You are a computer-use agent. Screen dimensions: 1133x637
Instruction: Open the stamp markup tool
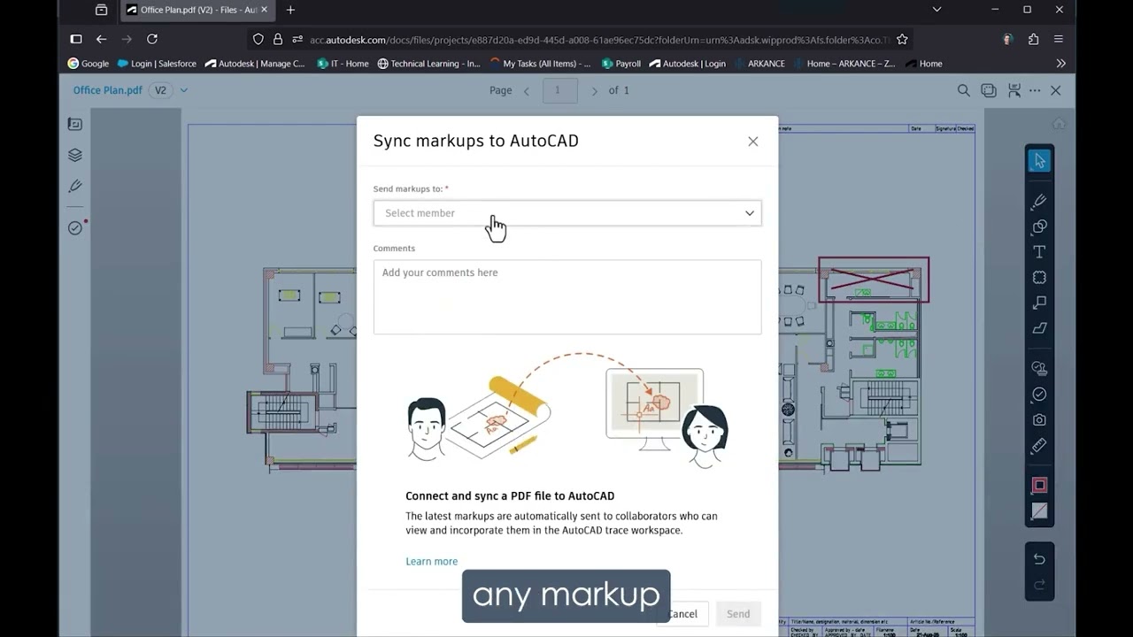tap(1039, 368)
